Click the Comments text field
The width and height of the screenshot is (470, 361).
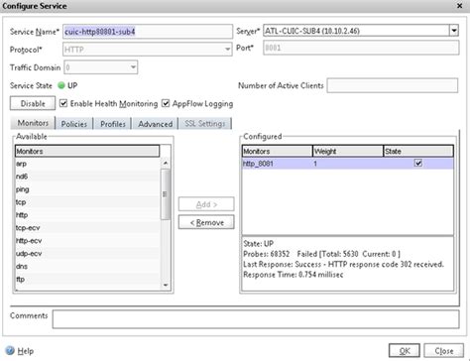[256, 319]
